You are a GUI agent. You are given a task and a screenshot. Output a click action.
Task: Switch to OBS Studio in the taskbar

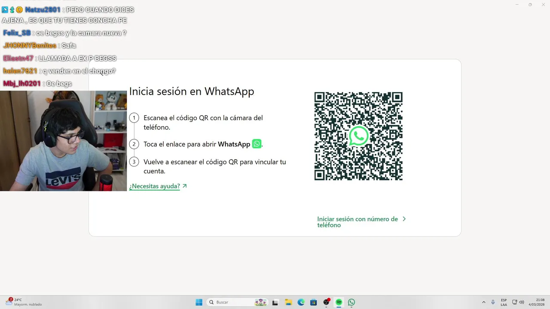point(327,302)
